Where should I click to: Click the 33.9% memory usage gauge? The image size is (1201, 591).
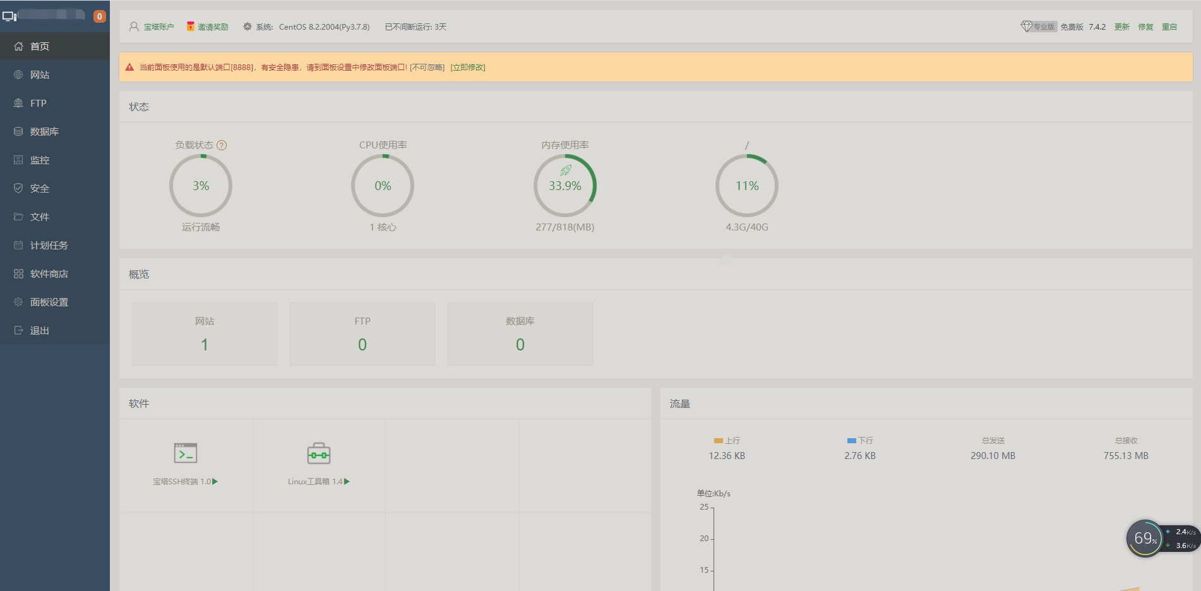click(x=565, y=186)
